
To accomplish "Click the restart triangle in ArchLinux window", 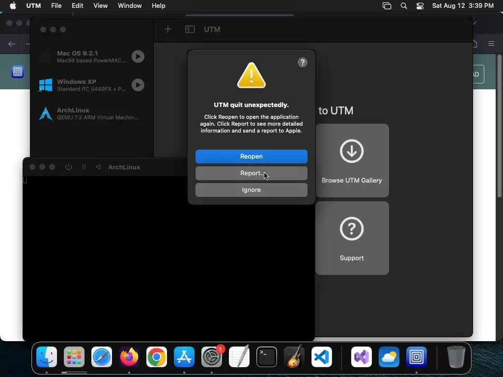I will [x=98, y=167].
